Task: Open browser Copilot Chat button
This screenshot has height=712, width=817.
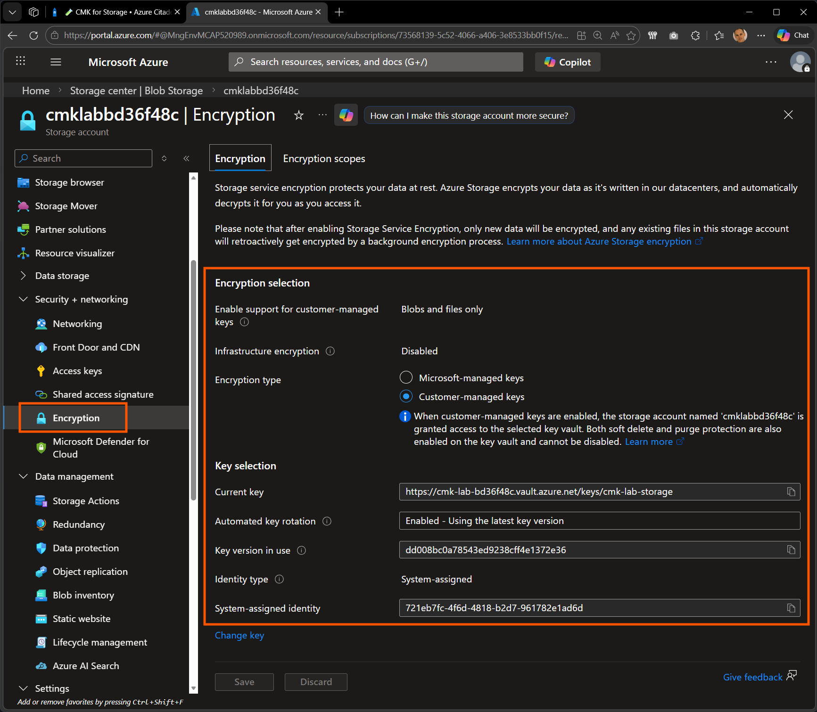Action: (794, 35)
